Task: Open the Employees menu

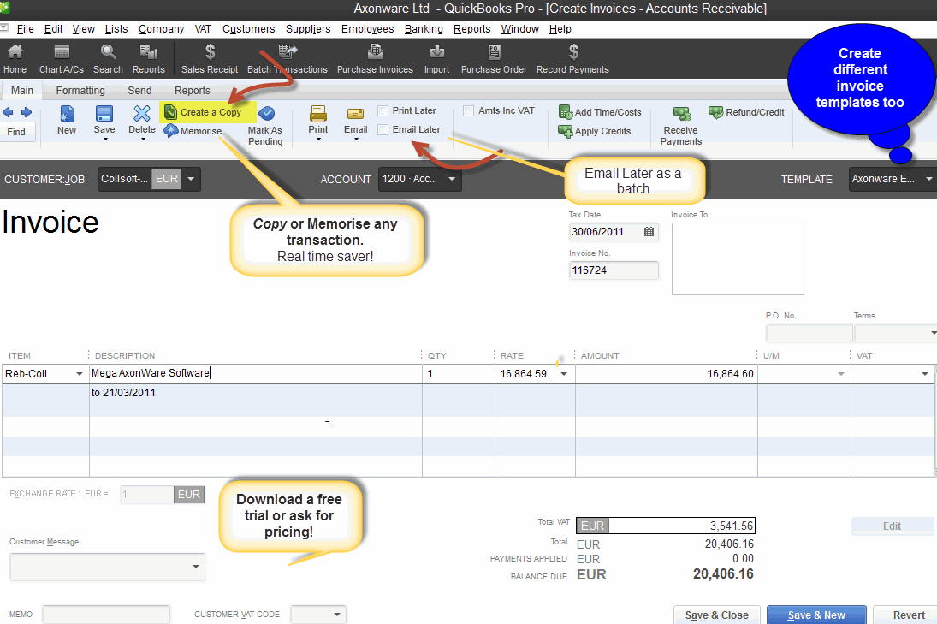Action: (367, 29)
